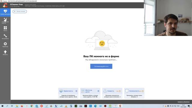The image size is (192, 108).
Task: Click the gear icon on Приватность card
Action: [76, 91]
